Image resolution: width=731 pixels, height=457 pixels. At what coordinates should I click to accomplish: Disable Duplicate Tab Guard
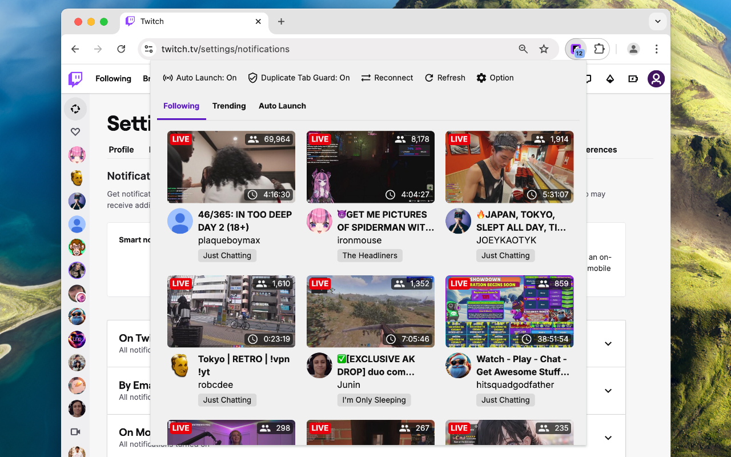click(x=298, y=78)
